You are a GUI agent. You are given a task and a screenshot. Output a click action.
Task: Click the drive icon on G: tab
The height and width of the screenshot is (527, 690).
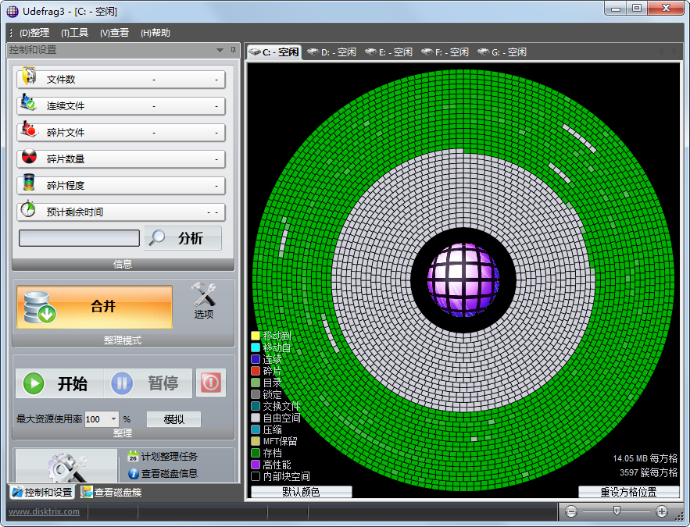[483, 52]
